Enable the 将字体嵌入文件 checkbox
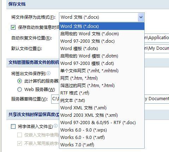This screenshot has width=169, height=152. point(13,127)
